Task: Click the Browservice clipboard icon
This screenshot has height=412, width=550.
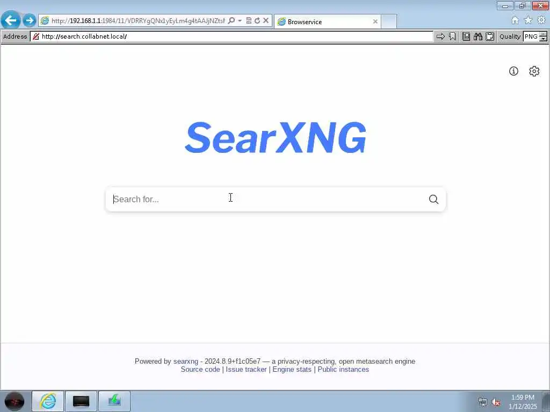Action: [x=490, y=36]
